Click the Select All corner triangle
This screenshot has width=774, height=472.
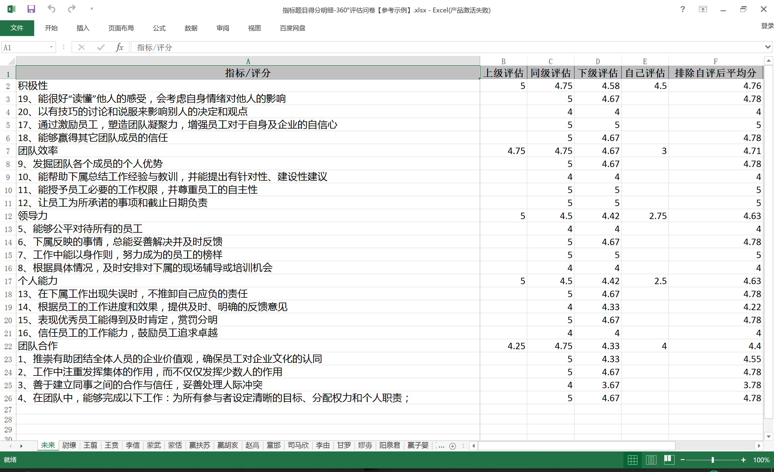pyautogui.click(x=11, y=61)
